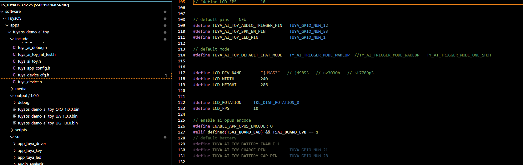Click file icon of tuyaos_demo_ai_toy_UG_1.0.0.bin
Viewport: 523px width, 165px height.
click(15, 123)
